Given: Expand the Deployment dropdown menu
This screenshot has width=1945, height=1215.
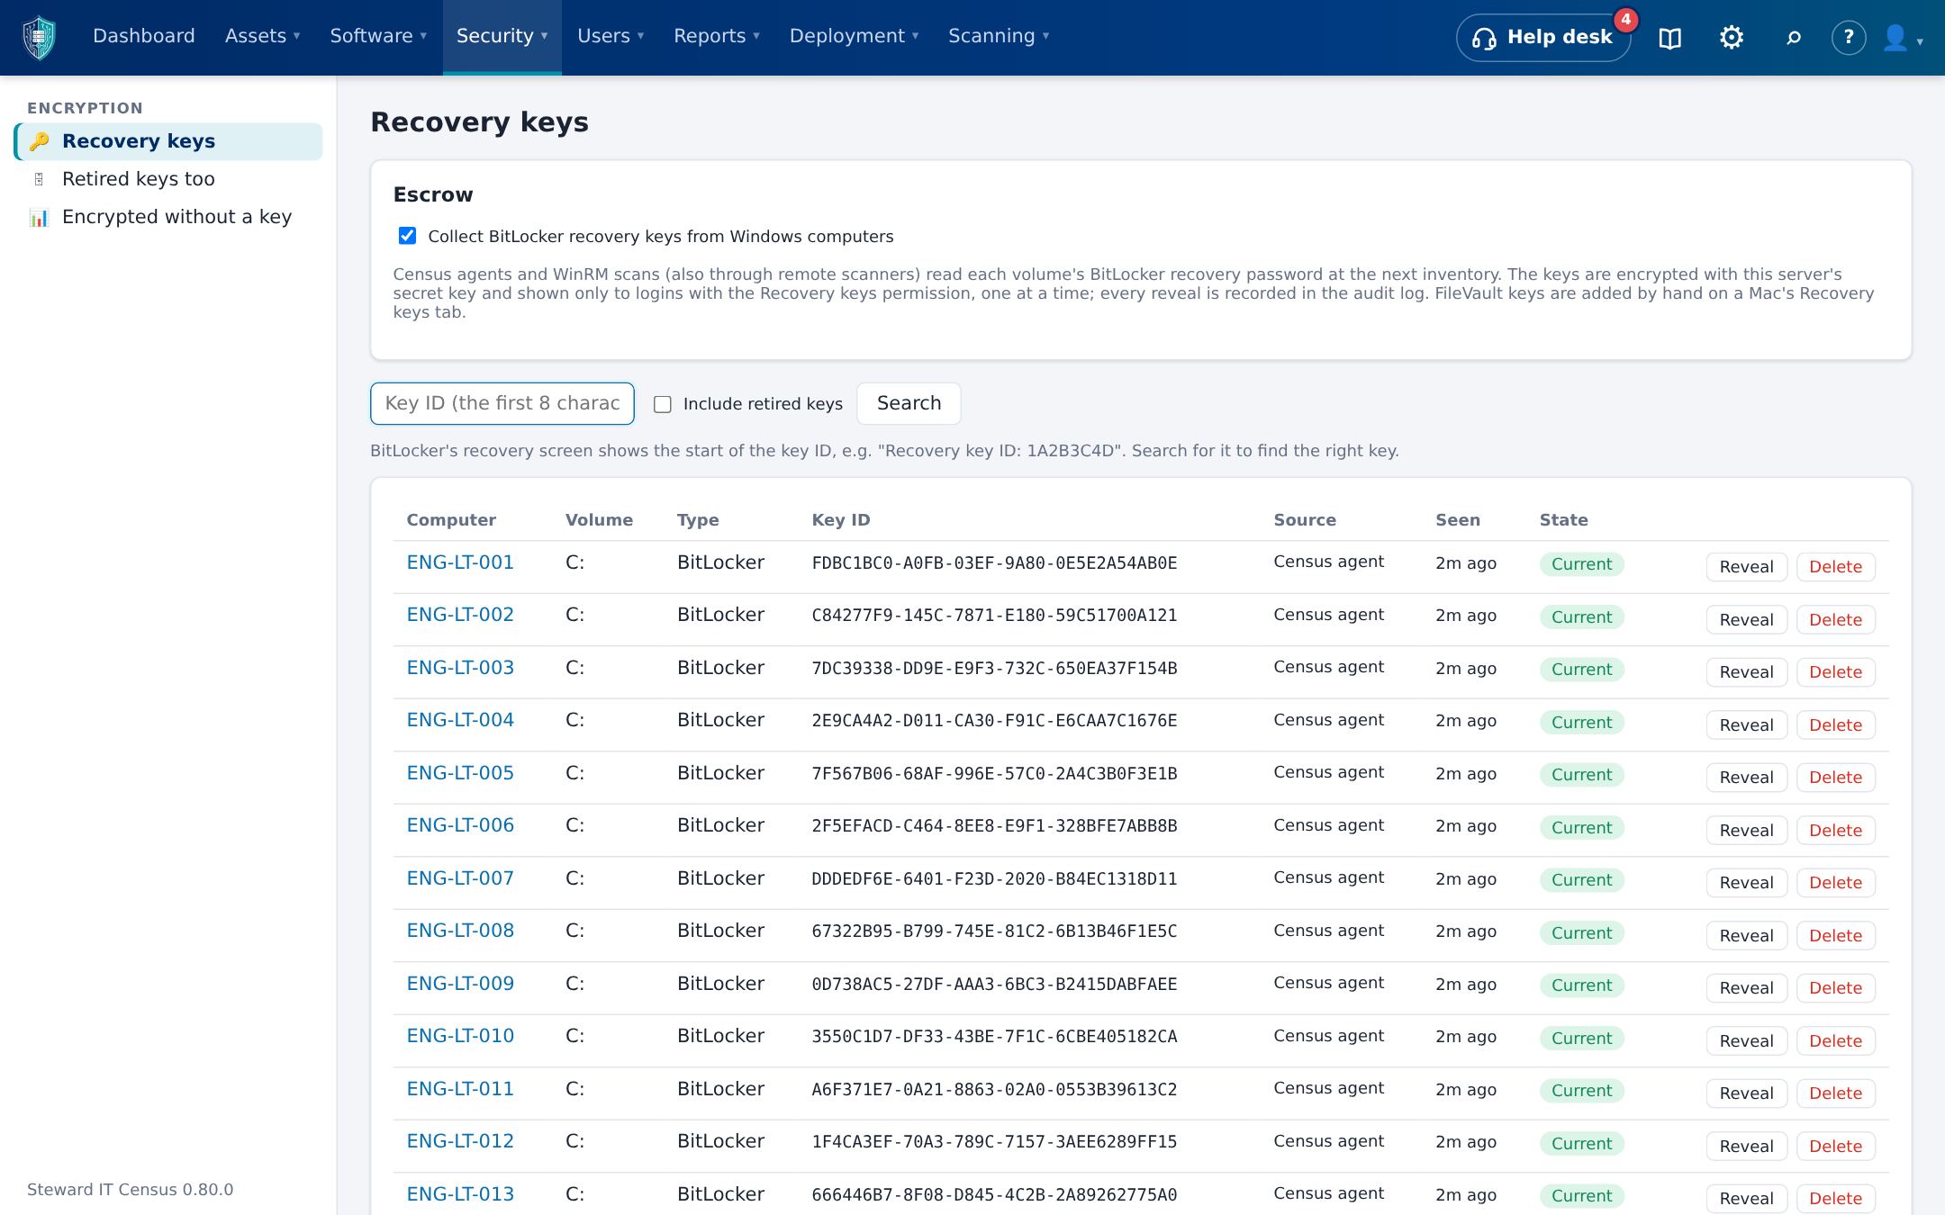Looking at the screenshot, I should [854, 36].
